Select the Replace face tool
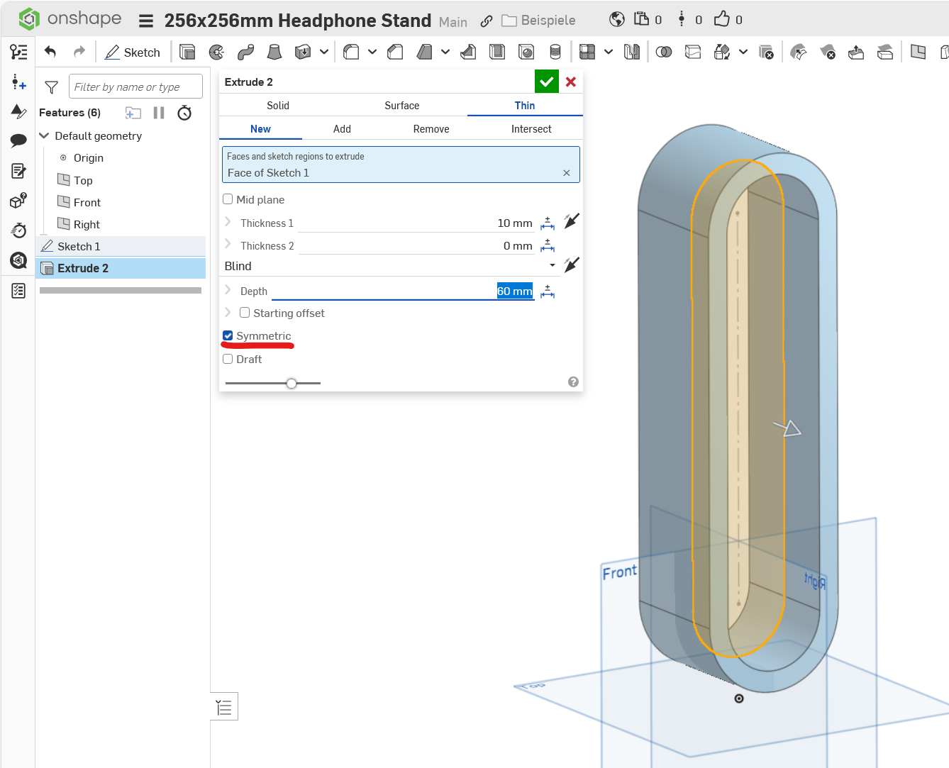949x768 pixels. (x=885, y=52)
